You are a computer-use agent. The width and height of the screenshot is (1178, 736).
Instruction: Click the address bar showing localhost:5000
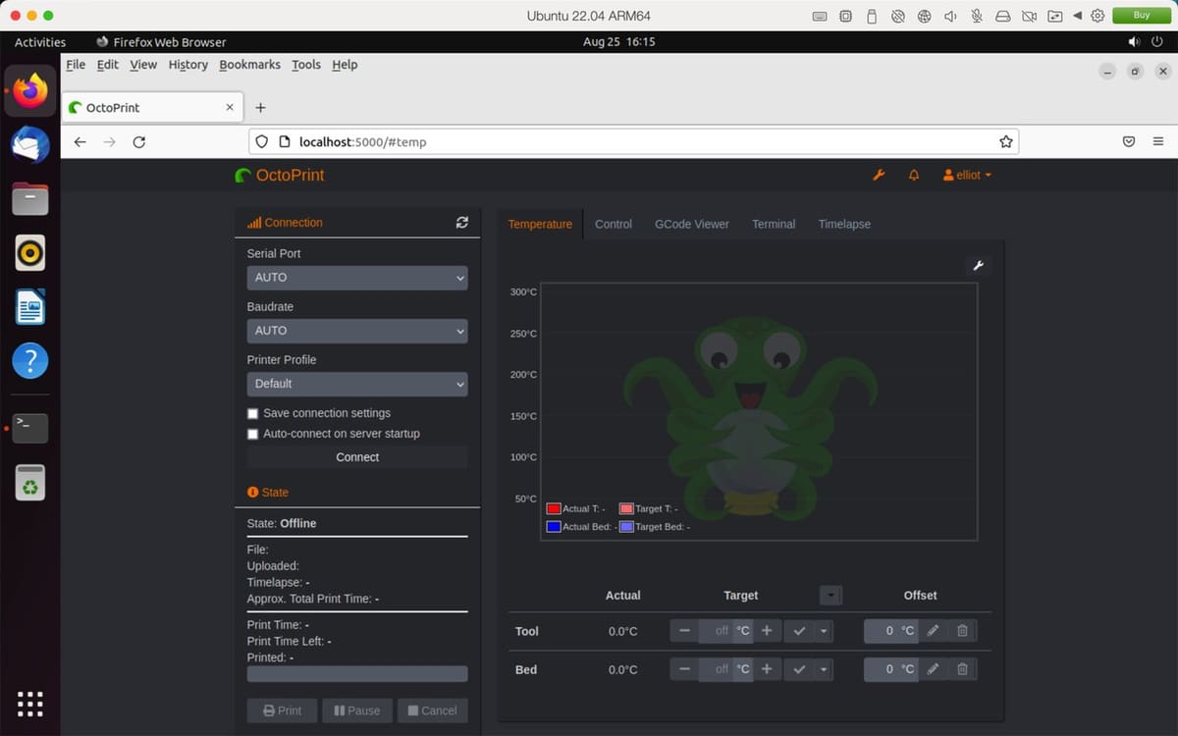point(633,142)
